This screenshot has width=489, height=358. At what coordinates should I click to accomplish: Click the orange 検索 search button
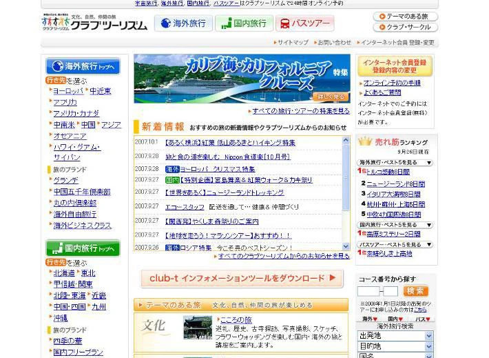click(x=416, y=291)
